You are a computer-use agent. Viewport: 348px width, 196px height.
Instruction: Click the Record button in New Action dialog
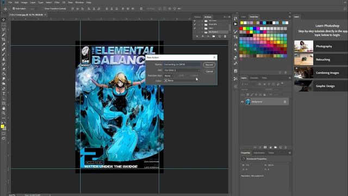[x=209, y=65]
